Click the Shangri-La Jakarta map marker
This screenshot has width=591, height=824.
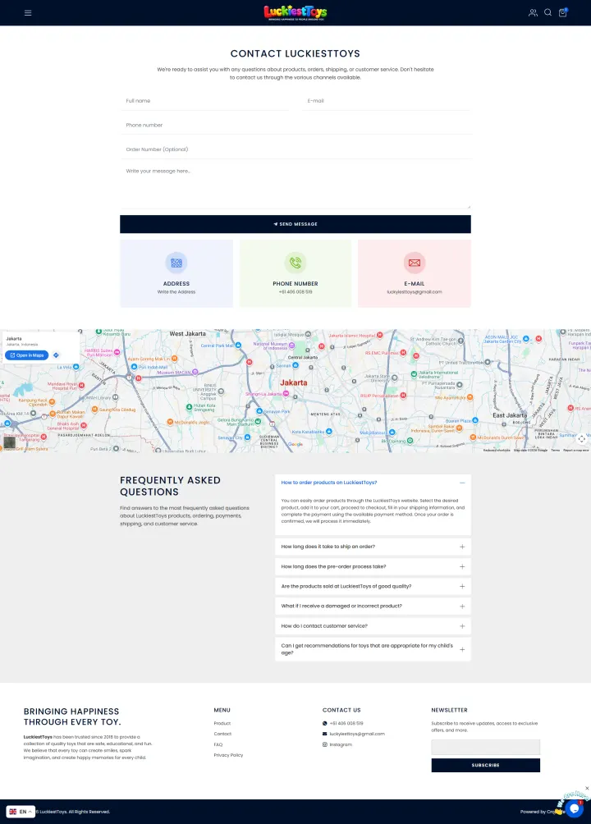[x=286, y=394]
